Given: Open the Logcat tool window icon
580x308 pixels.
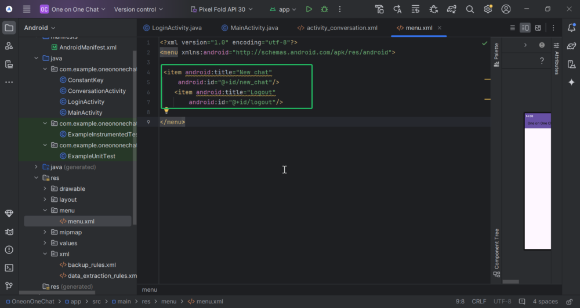Looking at the screenshot, I should click(x=9, y=232).
